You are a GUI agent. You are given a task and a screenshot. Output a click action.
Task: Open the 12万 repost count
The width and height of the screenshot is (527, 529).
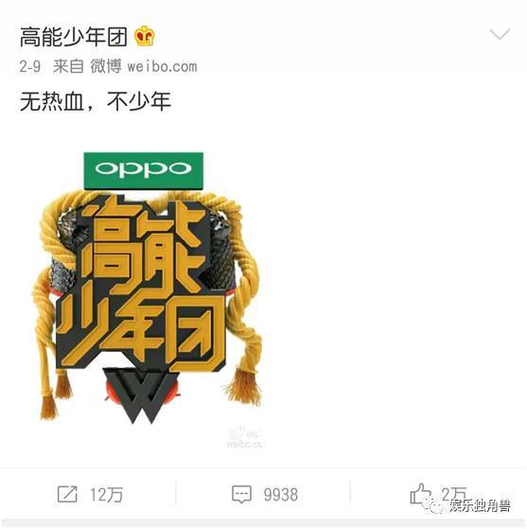point(106,495)
